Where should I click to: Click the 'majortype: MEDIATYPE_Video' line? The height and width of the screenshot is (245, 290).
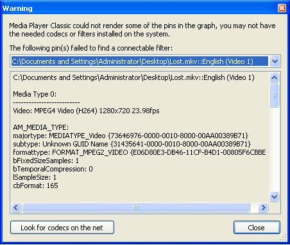click(x=131, y=136)
